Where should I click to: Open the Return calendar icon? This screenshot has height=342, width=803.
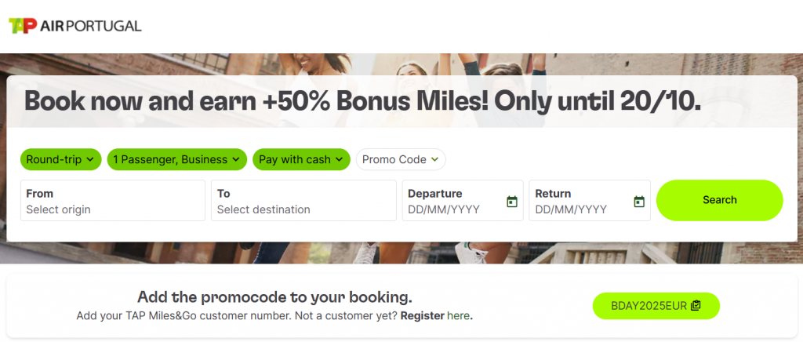(639, 202)
